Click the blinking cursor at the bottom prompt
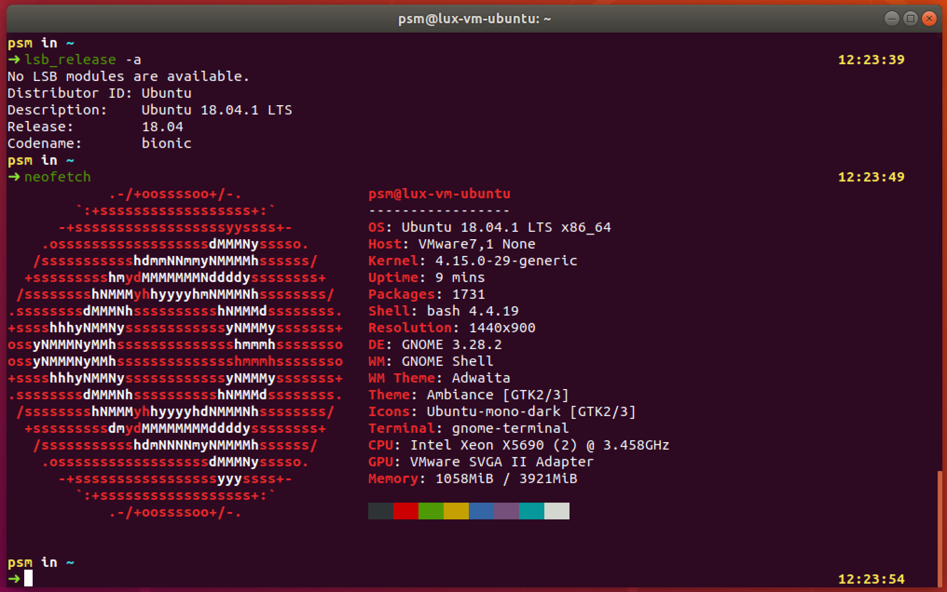Image resolution: width=947 pixels, height=592 pixels. pos(28,578)
